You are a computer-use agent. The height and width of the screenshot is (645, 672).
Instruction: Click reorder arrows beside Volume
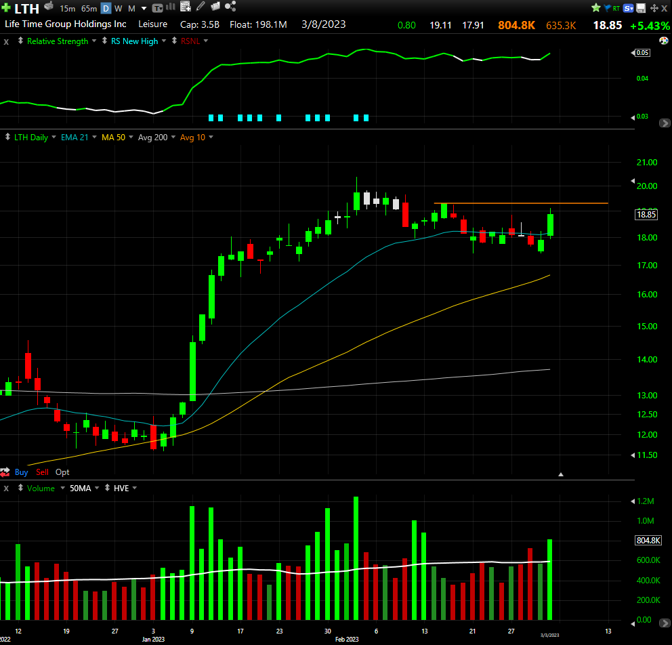(20, 488)
